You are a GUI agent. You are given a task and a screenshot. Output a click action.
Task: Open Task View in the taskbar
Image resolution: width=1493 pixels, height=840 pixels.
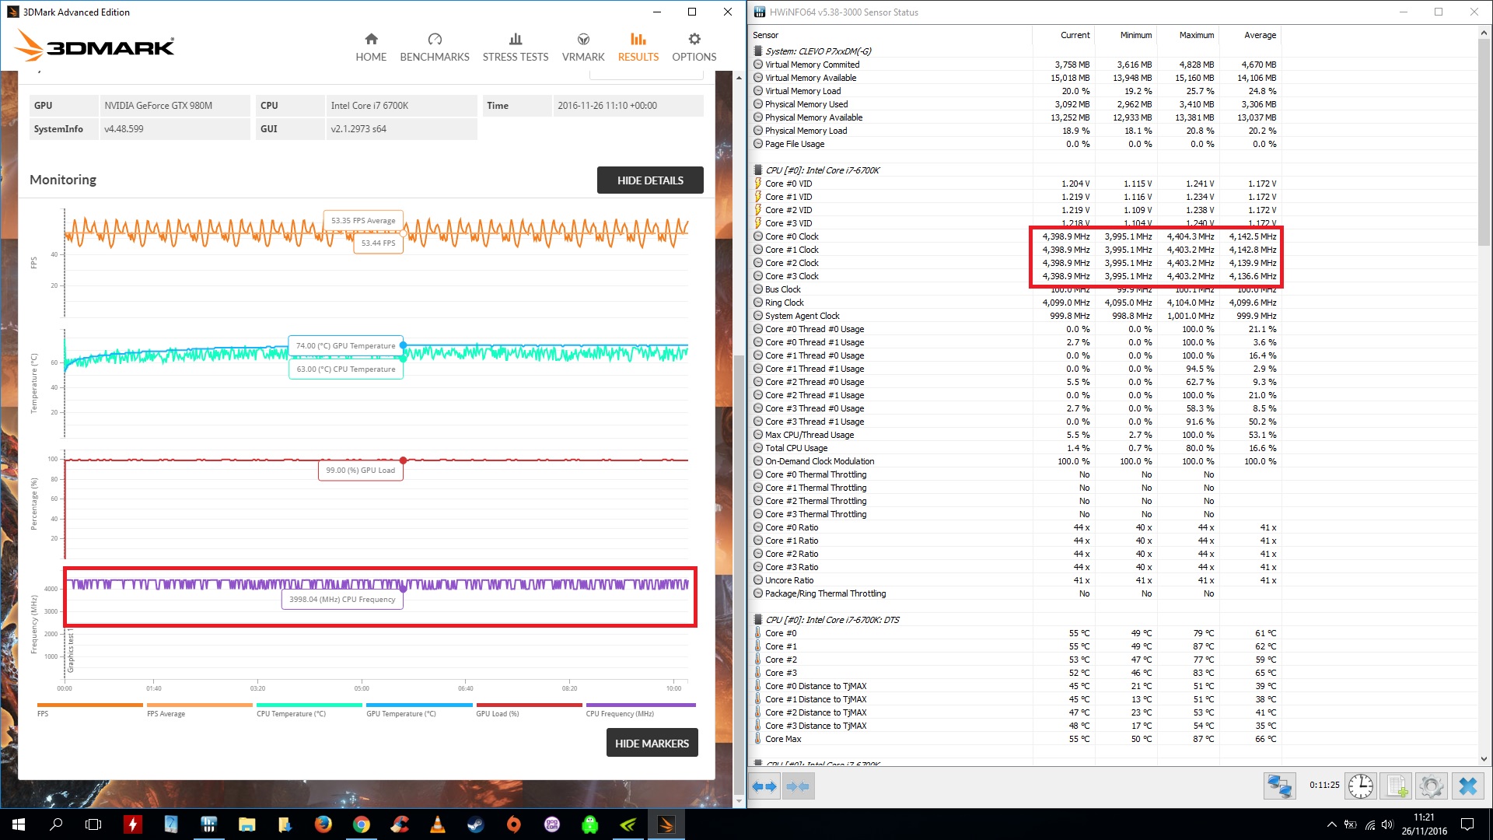(93, 824)
